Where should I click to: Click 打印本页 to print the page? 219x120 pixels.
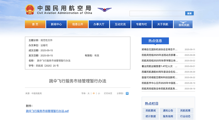pos(108,93)
